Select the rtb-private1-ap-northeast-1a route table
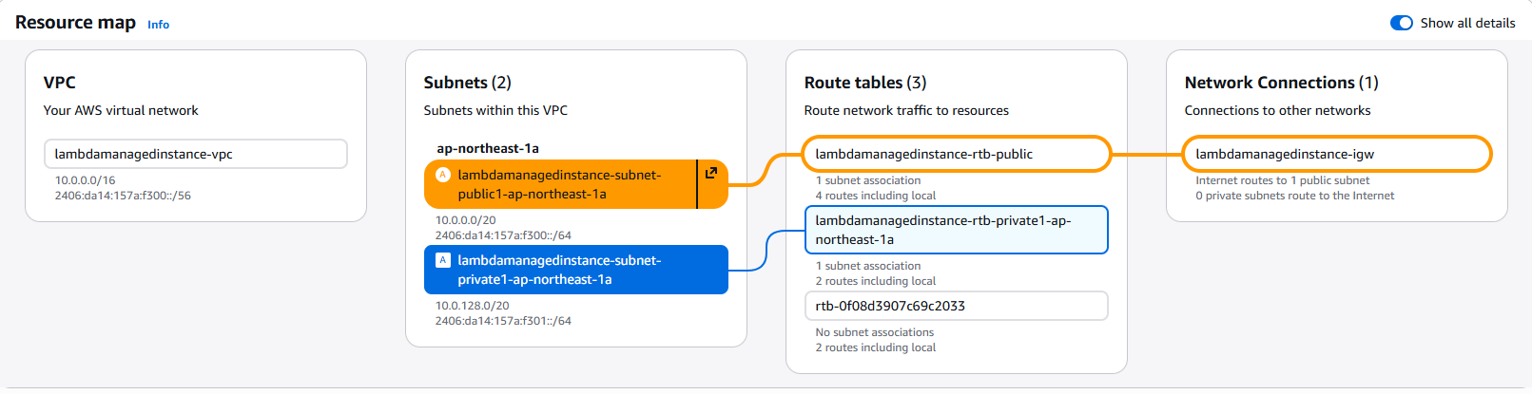Image resolution: width=1532 pixels, height=394 pixels. click(956, 230)
